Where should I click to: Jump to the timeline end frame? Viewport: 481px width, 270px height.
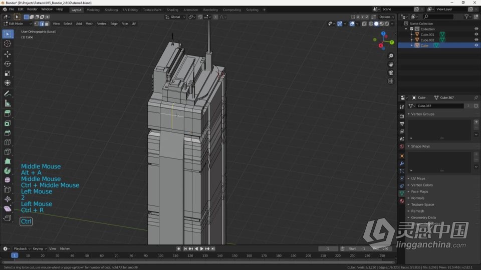pyautogui.click(x=213, y=249)
